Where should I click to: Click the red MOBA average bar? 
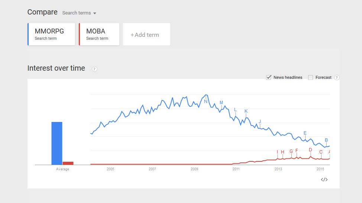point(68,163)
